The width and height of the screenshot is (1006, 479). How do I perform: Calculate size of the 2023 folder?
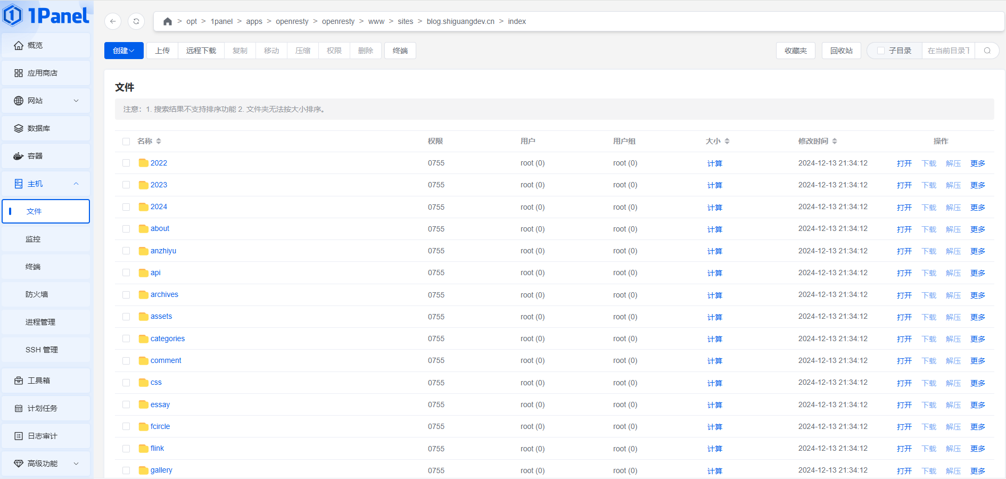(x=715, y=185)
